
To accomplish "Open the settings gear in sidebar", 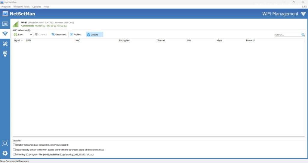I will (x=5, y=153).
